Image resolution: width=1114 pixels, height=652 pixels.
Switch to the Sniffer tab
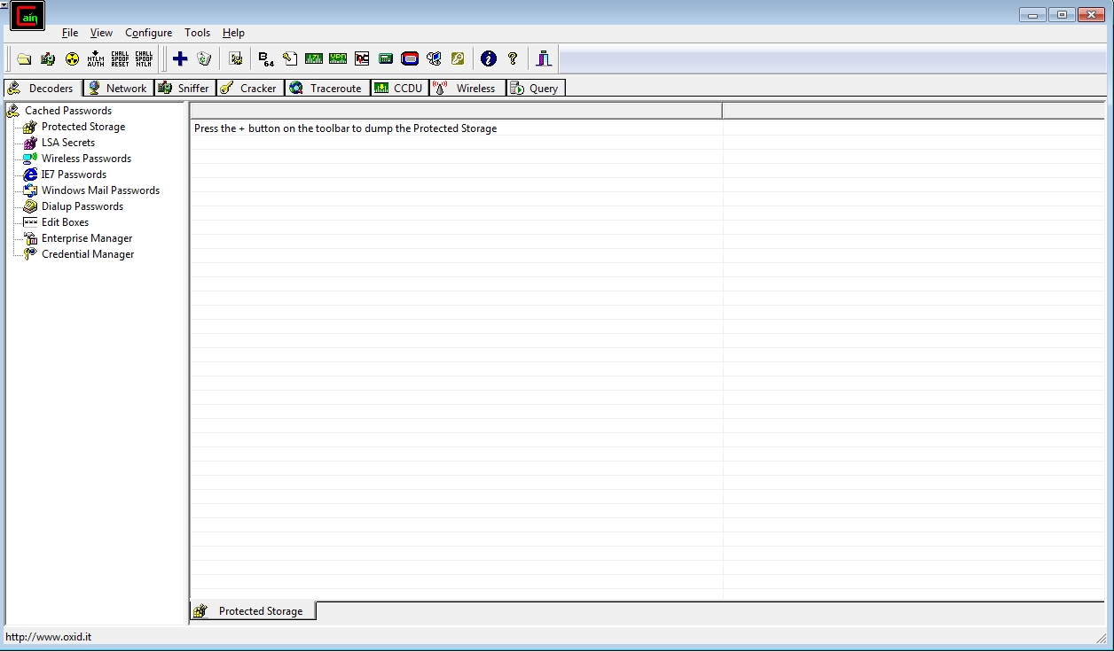(x=184, y=88)
